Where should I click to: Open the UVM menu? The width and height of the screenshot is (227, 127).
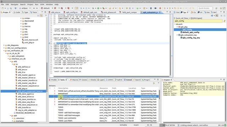coord(42,5)
